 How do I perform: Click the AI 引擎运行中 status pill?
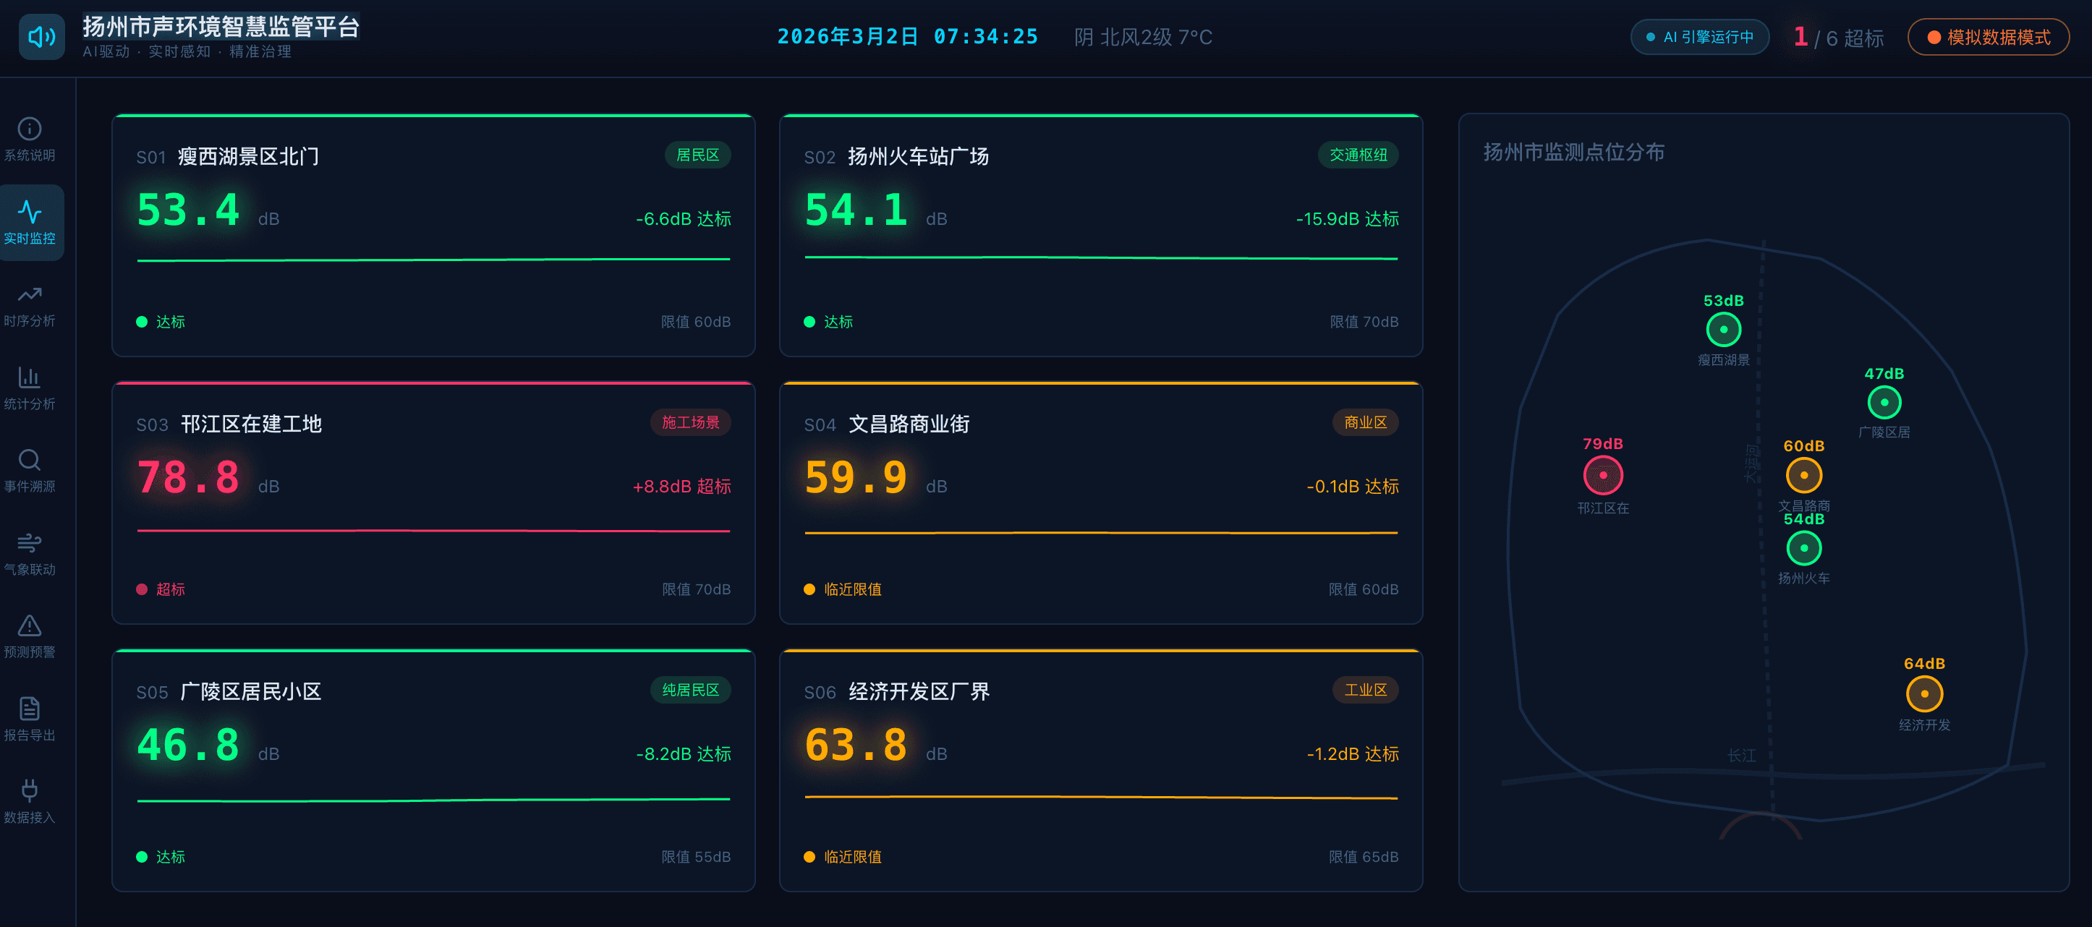(x=1699, y=38)
